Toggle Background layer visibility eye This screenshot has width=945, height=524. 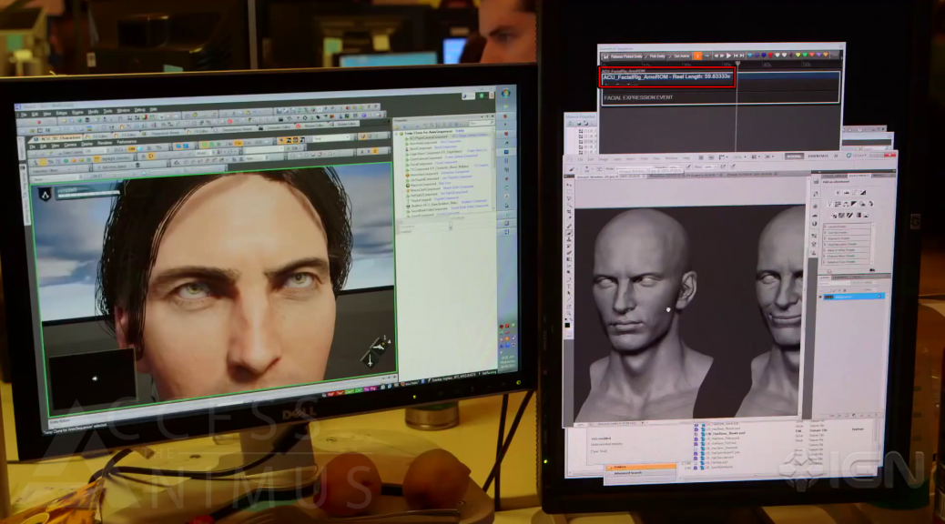(820, 297)
